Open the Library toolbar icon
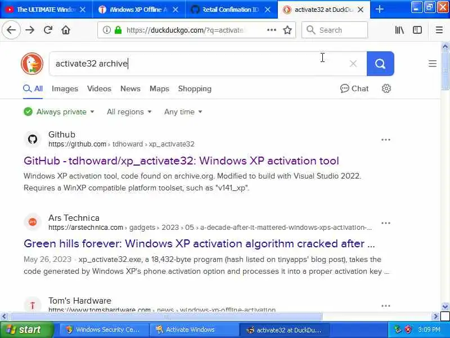The height and width of the screenshot is (338, 450). [399, 30]
